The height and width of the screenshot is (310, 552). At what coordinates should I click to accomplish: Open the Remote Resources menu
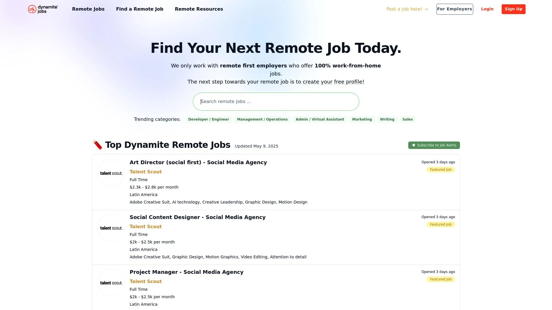pyautogui.click(x=199, y=9)
